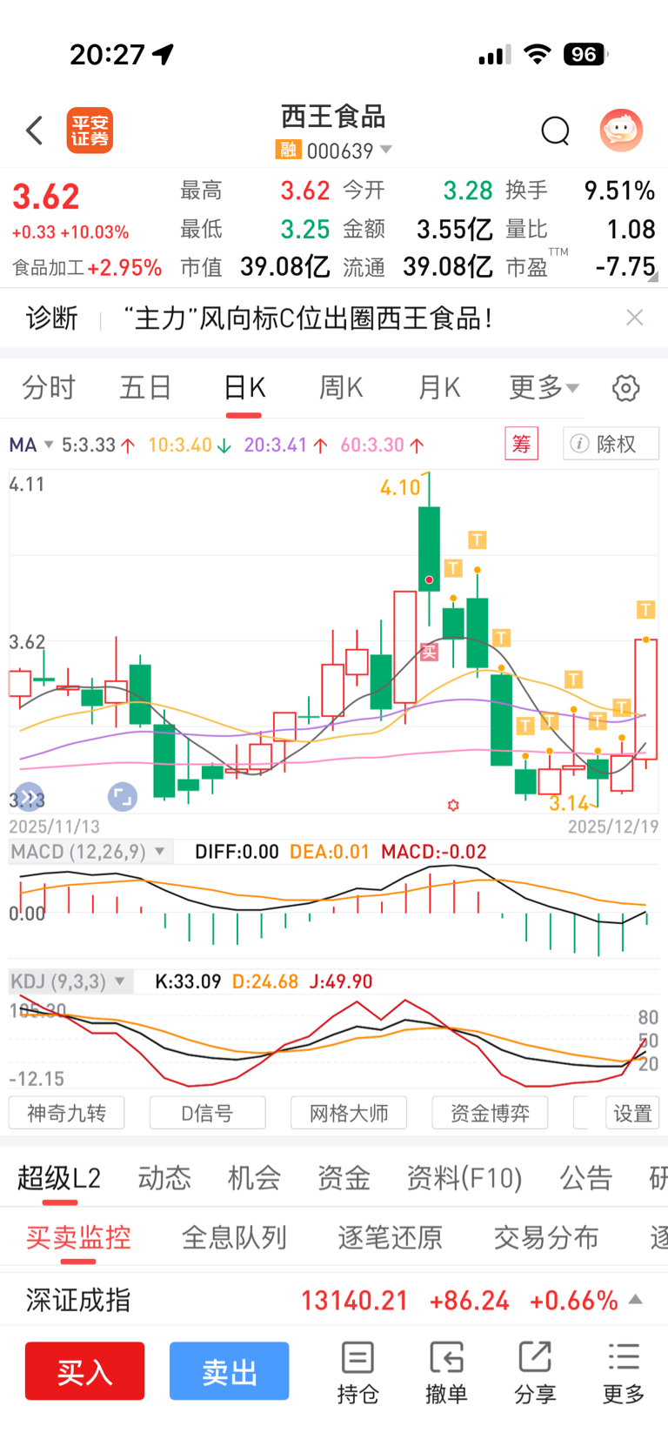Select the 交易分布 sub-tab
Screen dimensions: 668x1453
[x=546, y=1237]
